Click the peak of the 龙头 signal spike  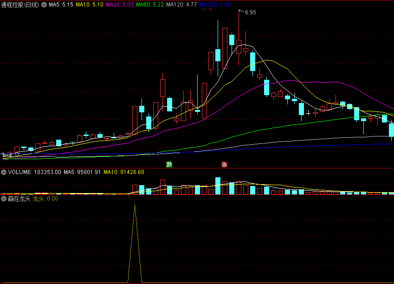click(135, 205)
